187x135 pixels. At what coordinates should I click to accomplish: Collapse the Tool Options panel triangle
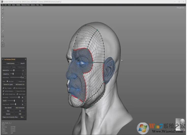click(3, 59)
